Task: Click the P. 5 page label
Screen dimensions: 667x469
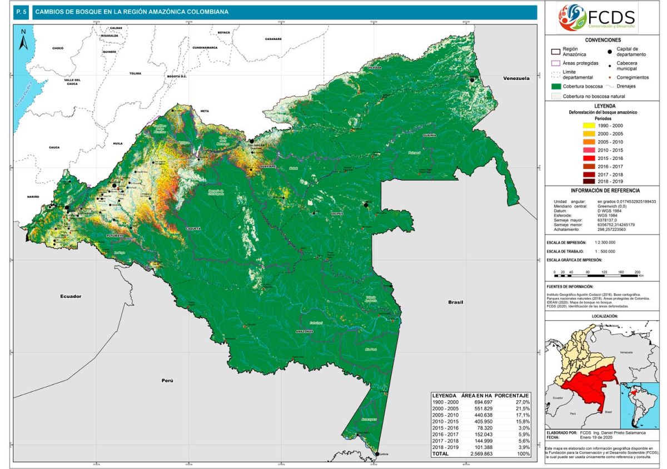Action: 22,12
